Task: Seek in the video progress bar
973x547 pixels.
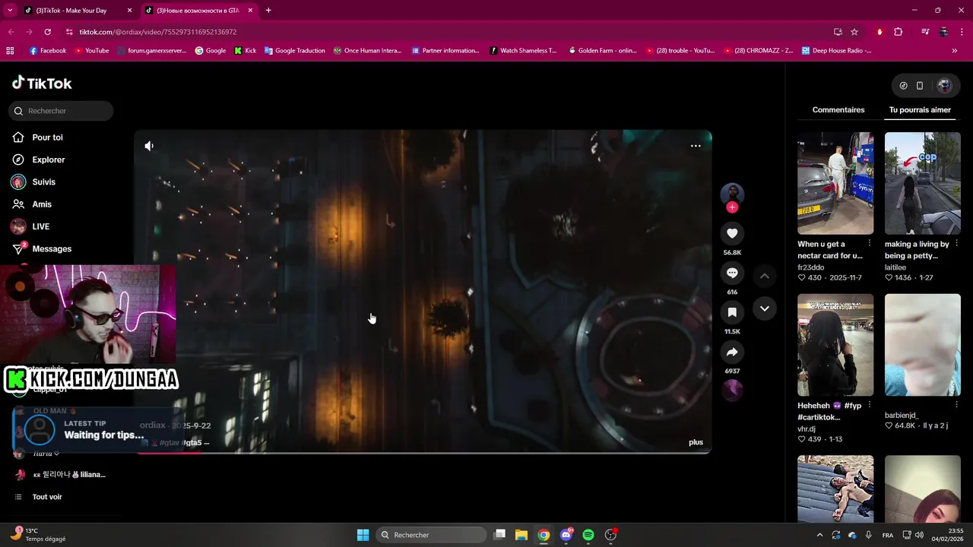Action: pyautogui.click(x=423, y=453)
